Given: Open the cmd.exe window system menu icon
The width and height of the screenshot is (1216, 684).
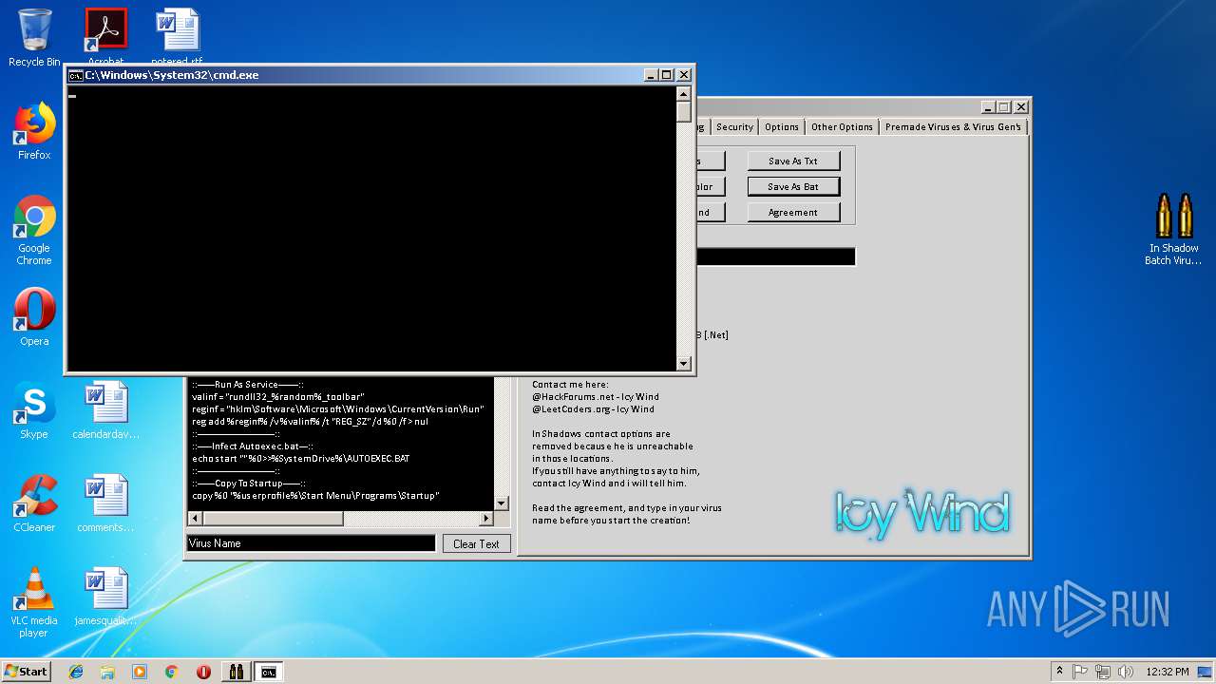Looking at the screenshot, I should [75, 75].
